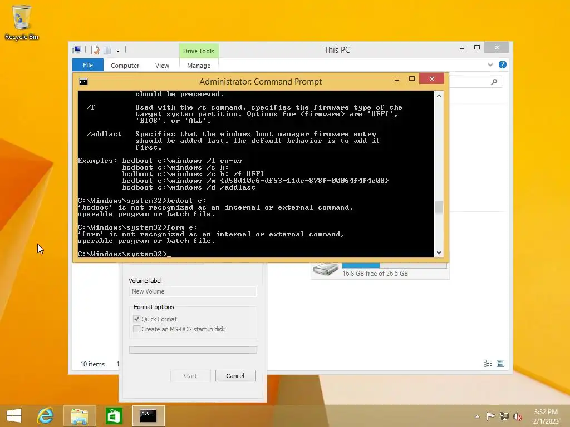This screenshot has width=570, height=427.
Task: Switch to details view icon in status bar
Action: click(488, 364)
